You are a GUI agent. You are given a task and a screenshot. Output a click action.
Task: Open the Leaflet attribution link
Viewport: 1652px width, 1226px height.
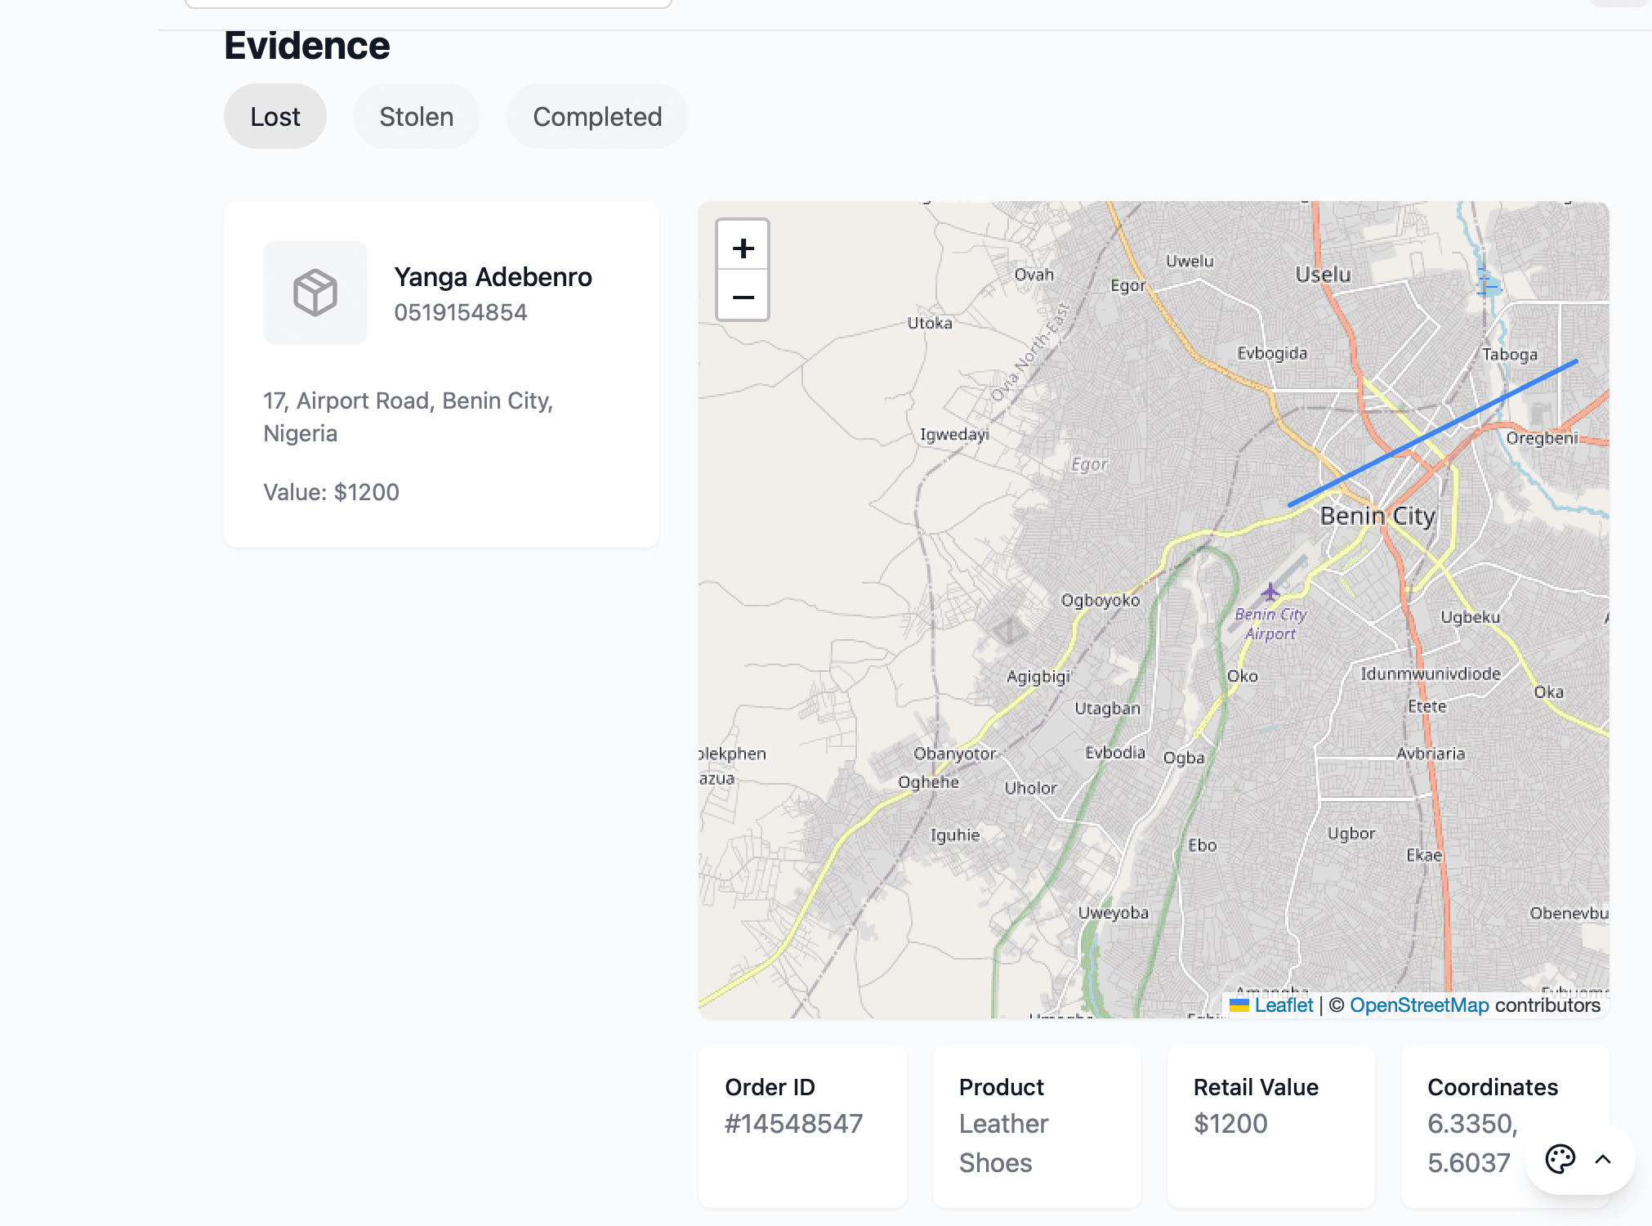click(1284, 1005)
